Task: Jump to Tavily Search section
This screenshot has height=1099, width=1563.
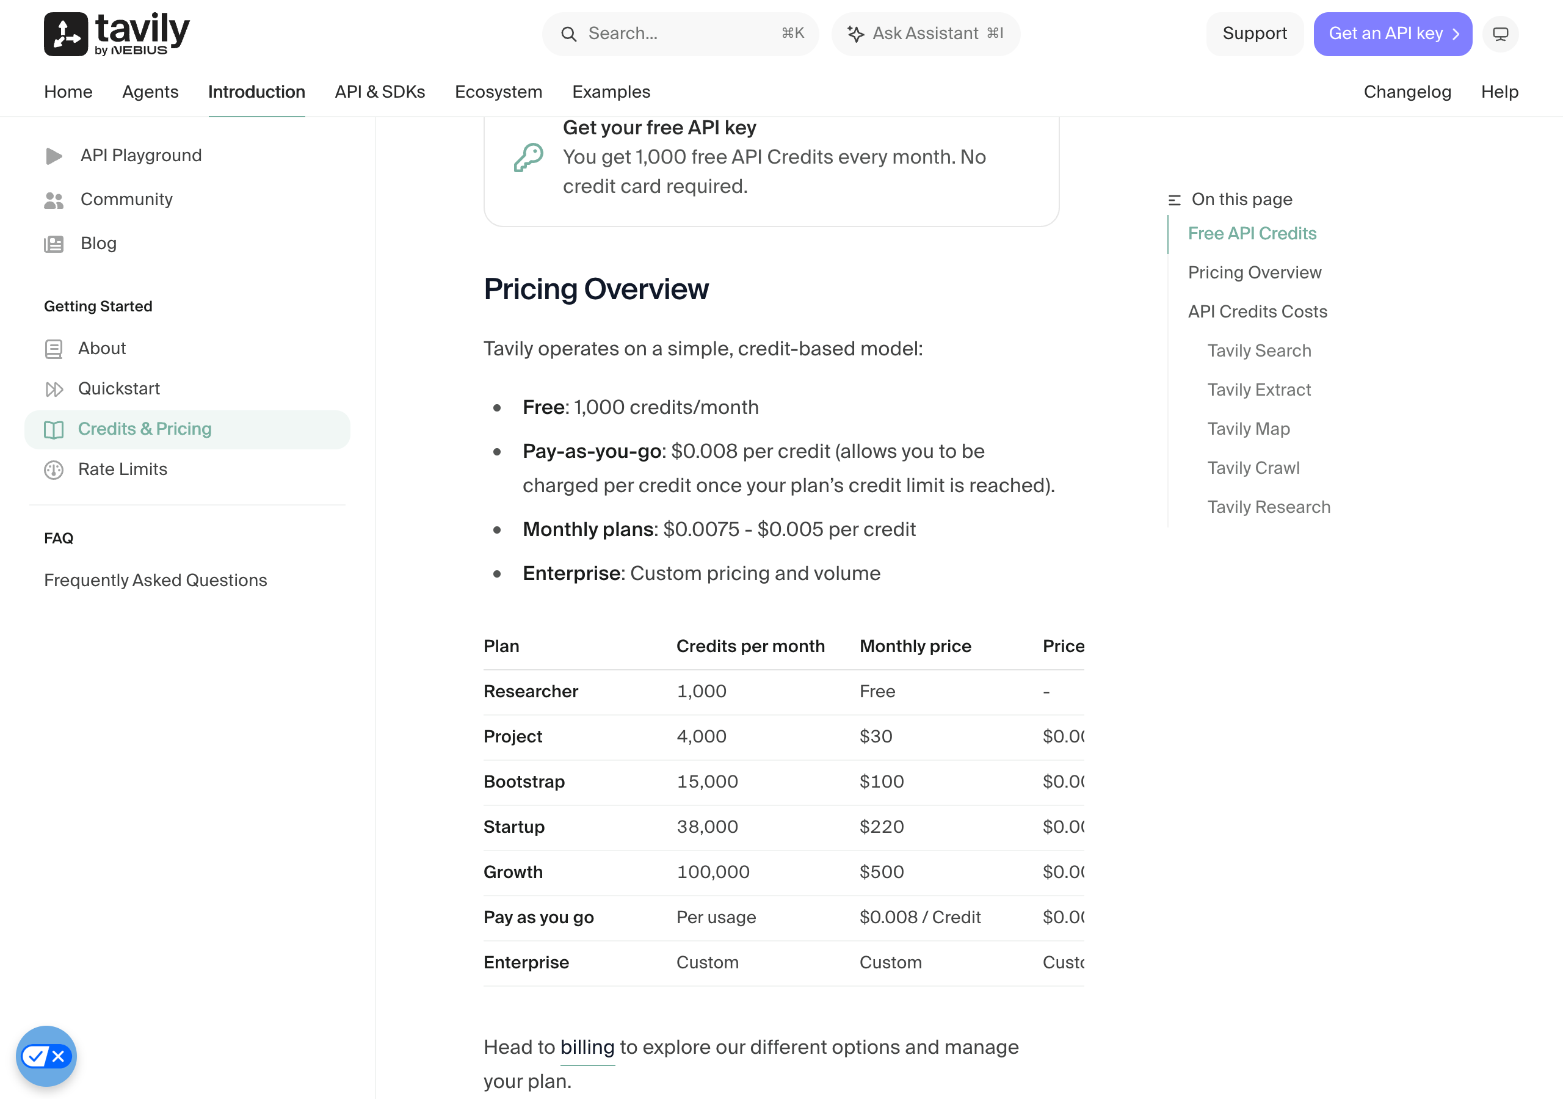Action: click(1259, 350)
